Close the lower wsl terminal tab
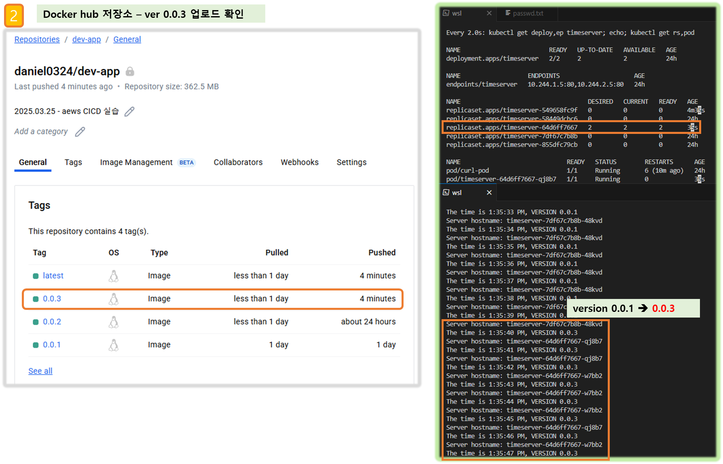Image resolution: width=723 pixels, height=464 pixels. [x=489, y=193]
